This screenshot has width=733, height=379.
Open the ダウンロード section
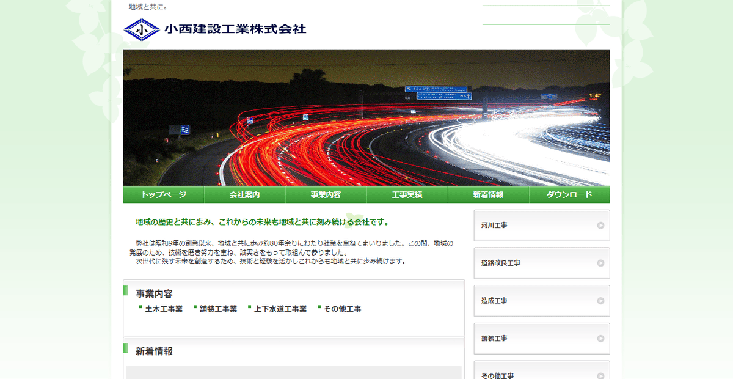(569, 194)
